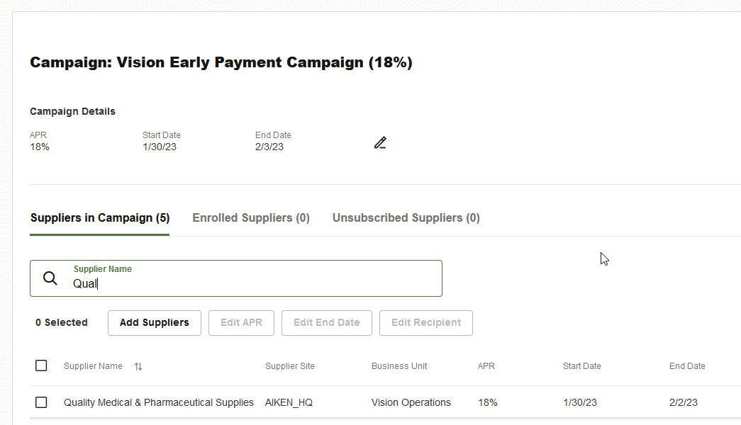Check the Quality Medical & Pharmaceutical Supplies row
This screenshot has width=741, height=425.
pos(41,402)
